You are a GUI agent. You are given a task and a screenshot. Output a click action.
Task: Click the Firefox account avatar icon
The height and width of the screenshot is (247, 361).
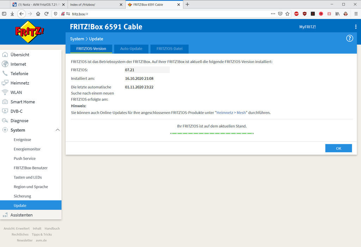pyautogui.click(x=345, y=14)
